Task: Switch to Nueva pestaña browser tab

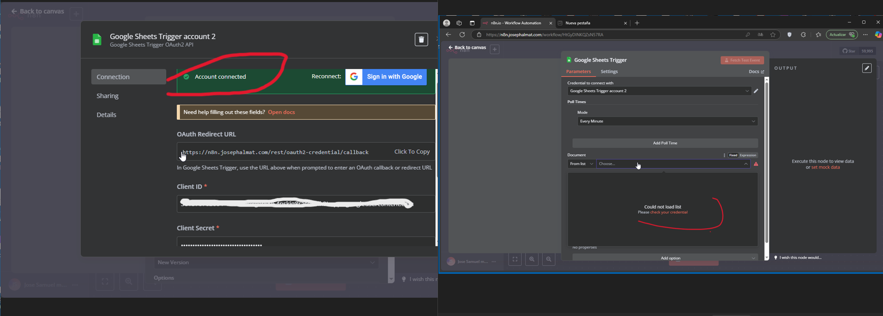Action: pos(592,23)
